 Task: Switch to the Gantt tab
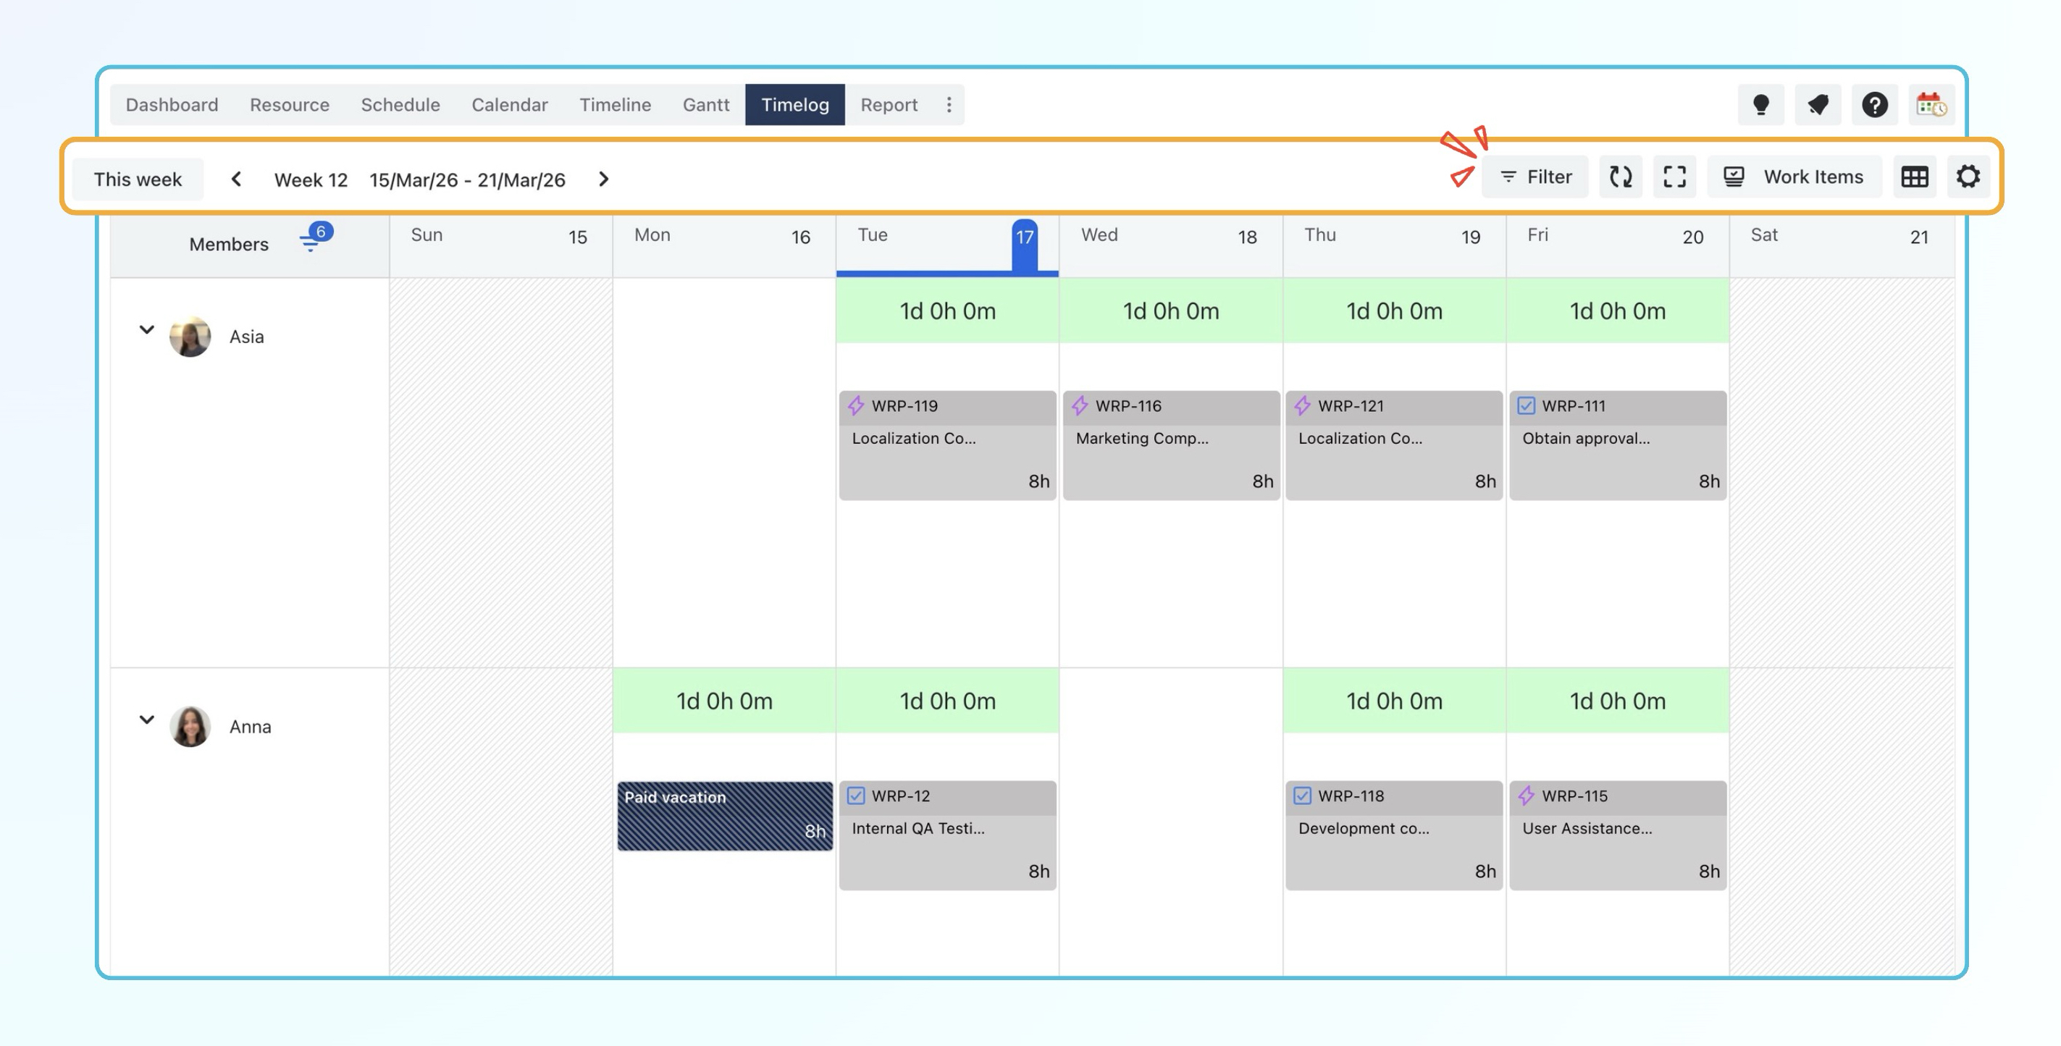click(705, 105)
